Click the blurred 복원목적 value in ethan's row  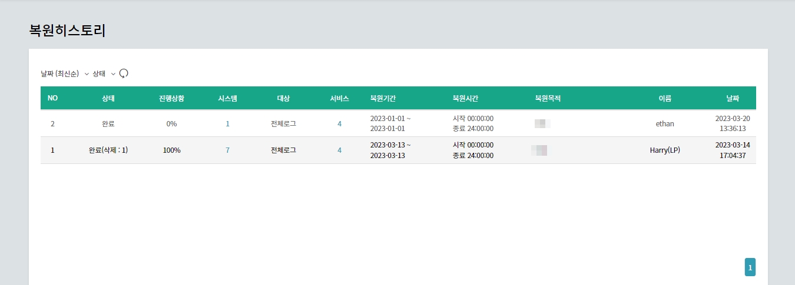point(542,123)
